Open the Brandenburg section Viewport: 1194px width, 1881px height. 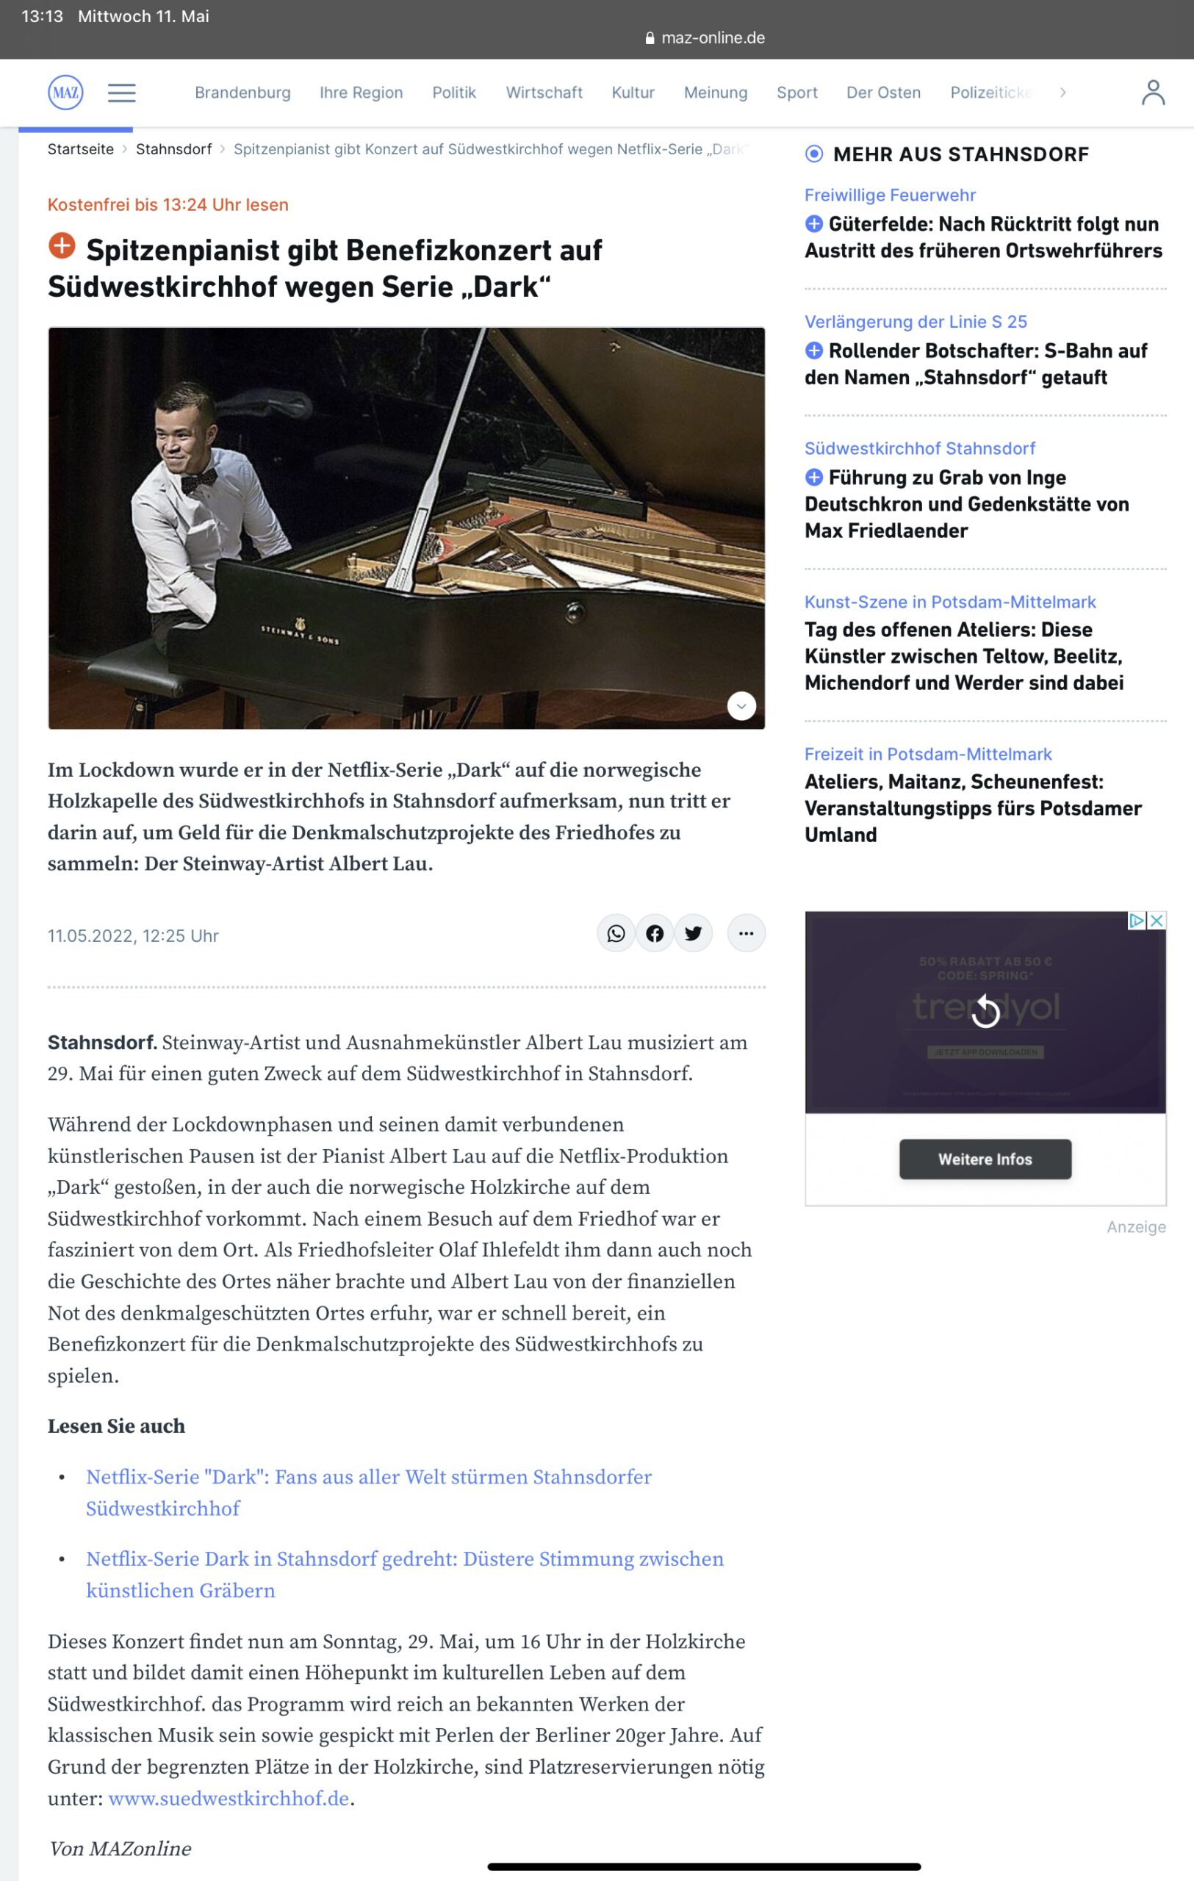[x=242, y=93]
